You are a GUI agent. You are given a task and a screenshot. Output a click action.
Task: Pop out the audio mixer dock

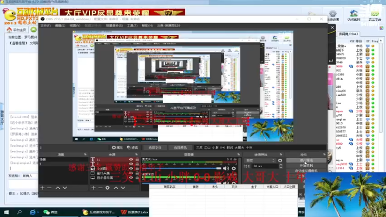(238, 154)
